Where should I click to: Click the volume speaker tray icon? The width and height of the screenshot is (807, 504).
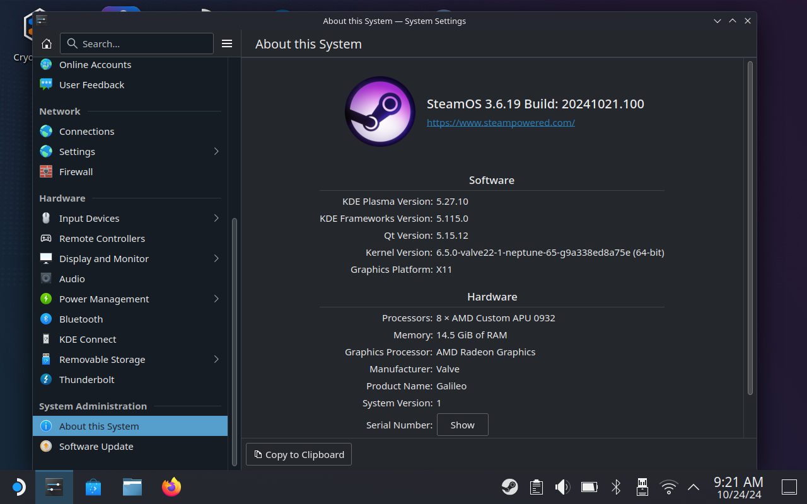[562, 487]
